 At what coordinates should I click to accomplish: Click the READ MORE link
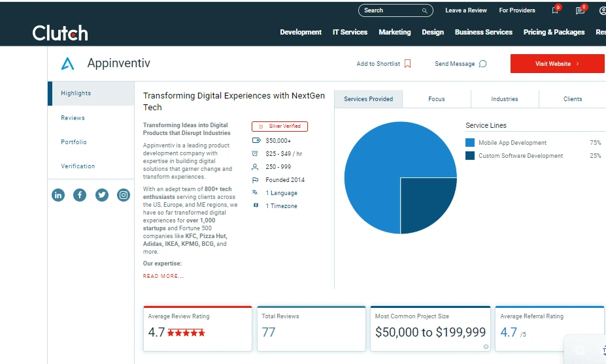click(163, 276)
